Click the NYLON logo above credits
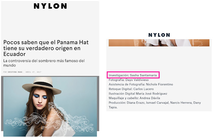 159,35
